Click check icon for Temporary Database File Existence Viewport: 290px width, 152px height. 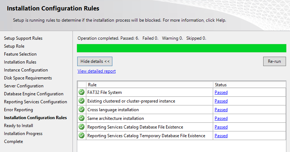(82, 135)
